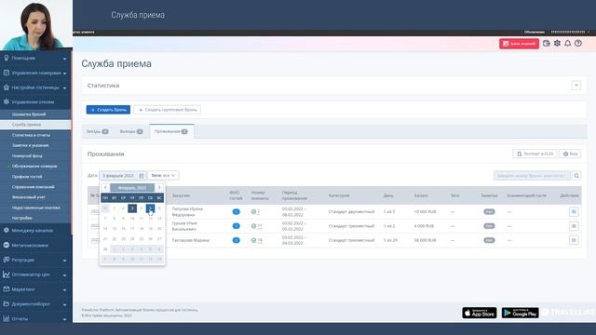Switch to the Заезды tab
Viewport: 596px width, 335px height.
tap(97, 131)
